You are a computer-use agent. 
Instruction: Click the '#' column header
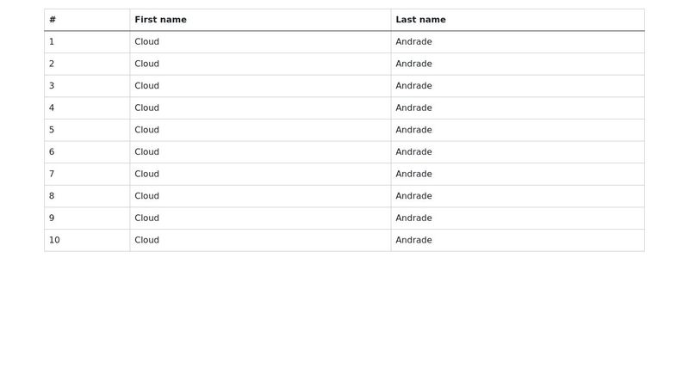tap(87, 20)
